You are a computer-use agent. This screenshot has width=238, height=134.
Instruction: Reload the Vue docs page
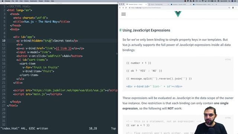[x=126, y=8]
